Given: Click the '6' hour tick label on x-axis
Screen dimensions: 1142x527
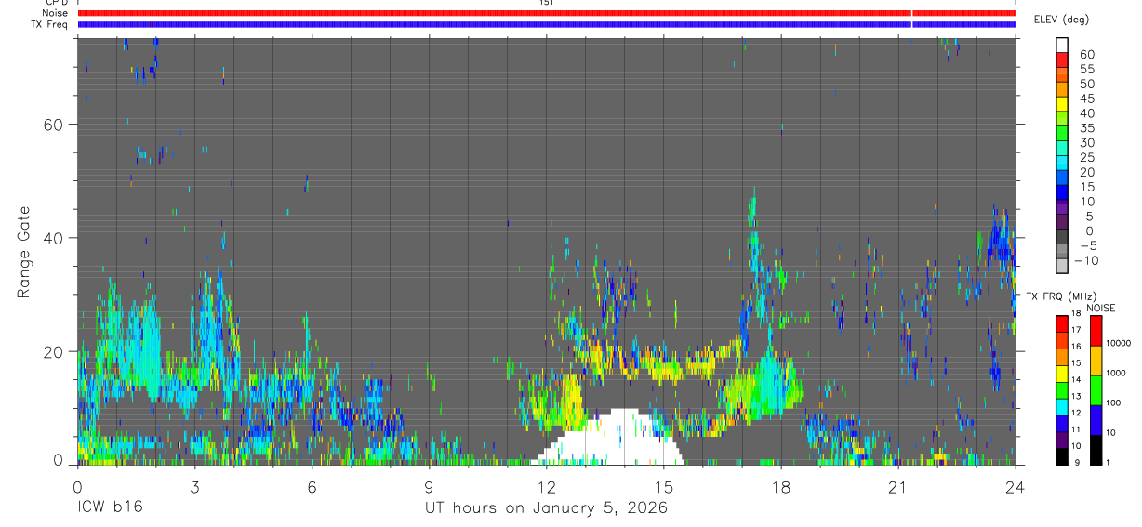Looking at the screenshot, I should pos(312,485).
